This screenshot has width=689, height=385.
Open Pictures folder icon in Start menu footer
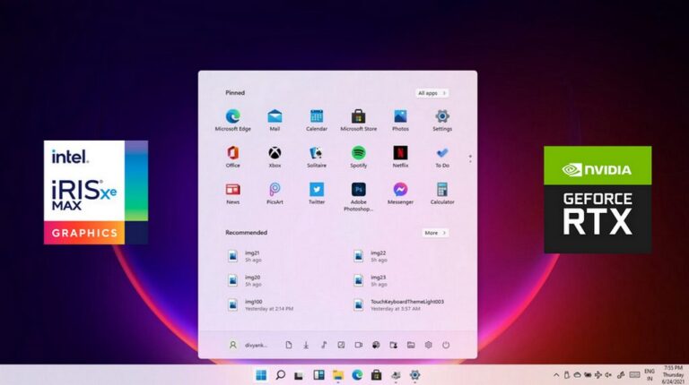point(341,345)
